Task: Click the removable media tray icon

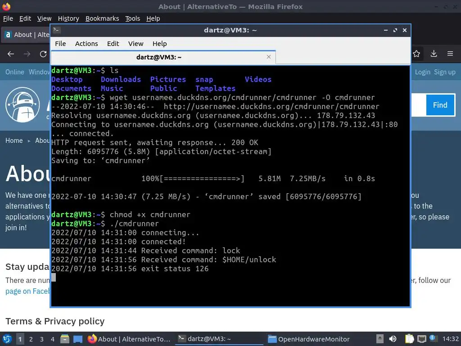Action: tap(380, 339)
